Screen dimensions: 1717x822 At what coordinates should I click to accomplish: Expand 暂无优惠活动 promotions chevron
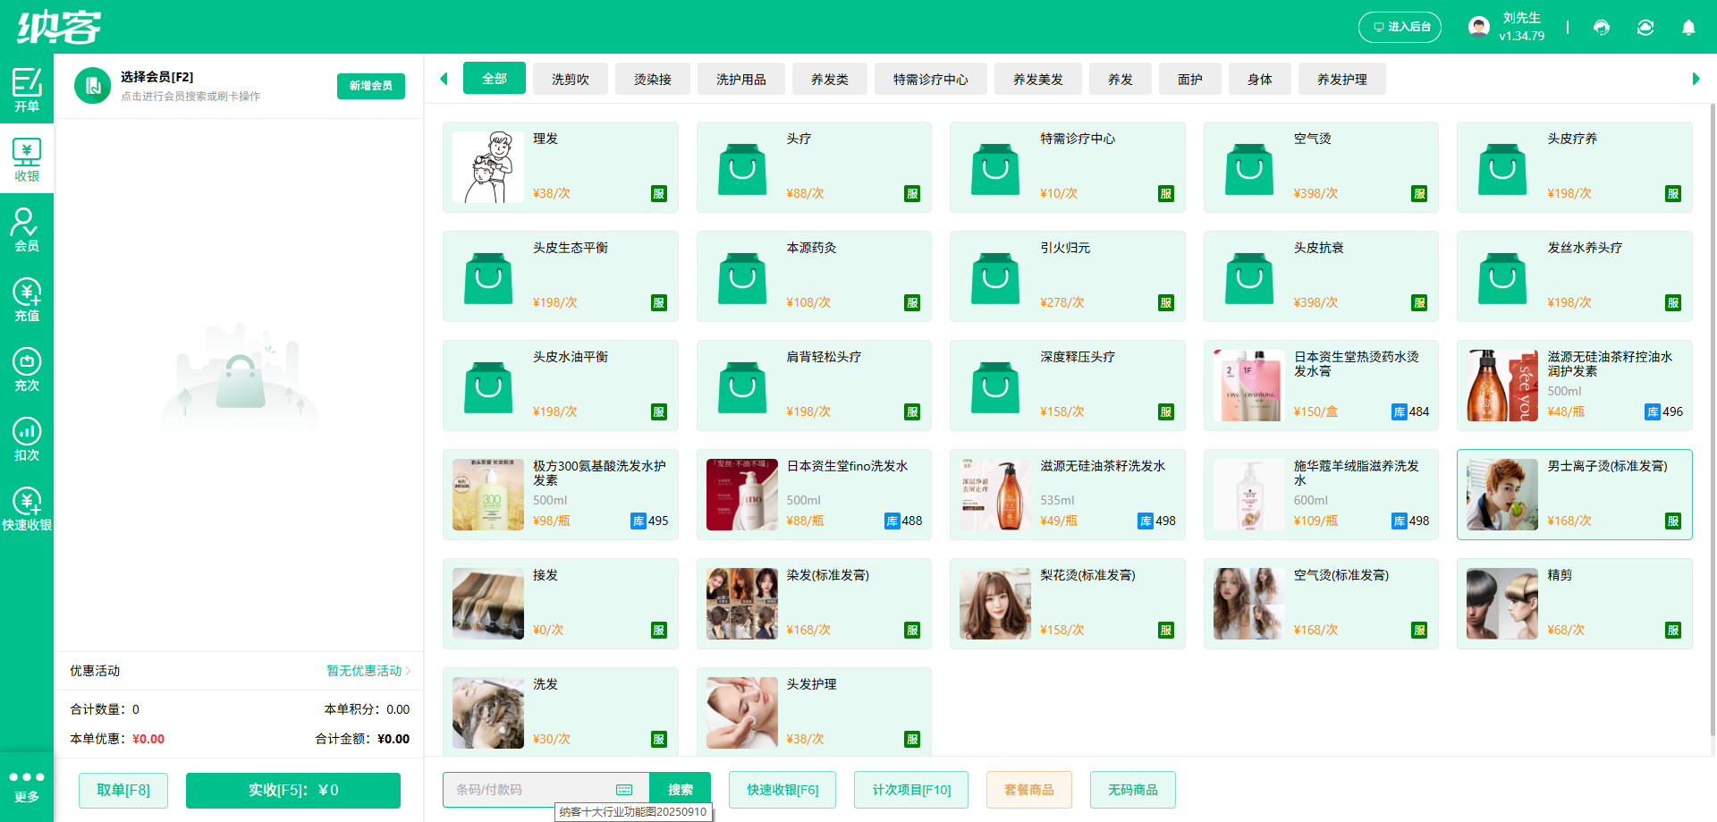tap(408, 671)
